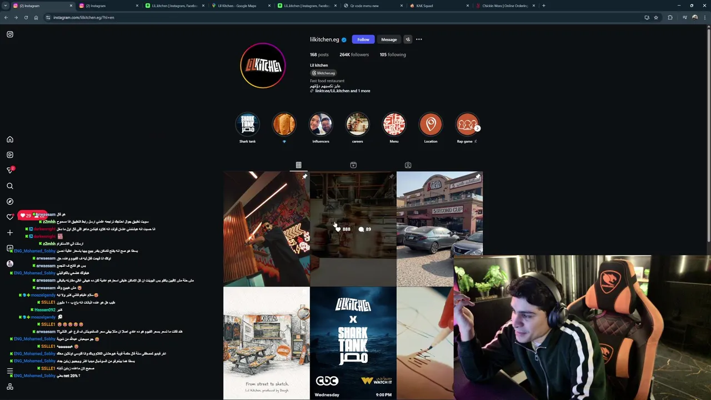Open the pinned post showing 888 likes
This screenshot has height=400, width=711.
click(353, 229)
